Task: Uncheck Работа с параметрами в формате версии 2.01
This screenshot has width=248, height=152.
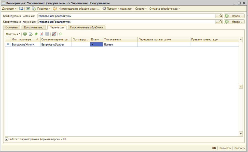Action: click(x=6, y=139)
